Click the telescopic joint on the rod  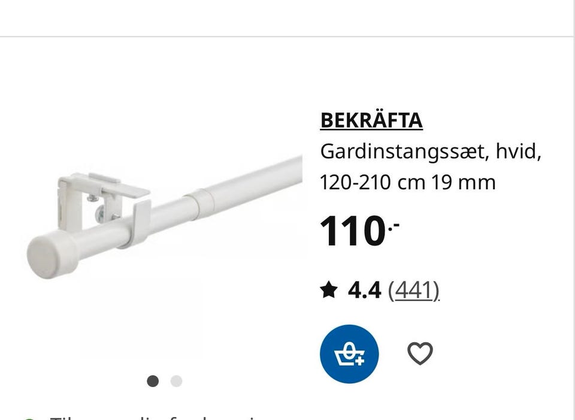point(200,204)
